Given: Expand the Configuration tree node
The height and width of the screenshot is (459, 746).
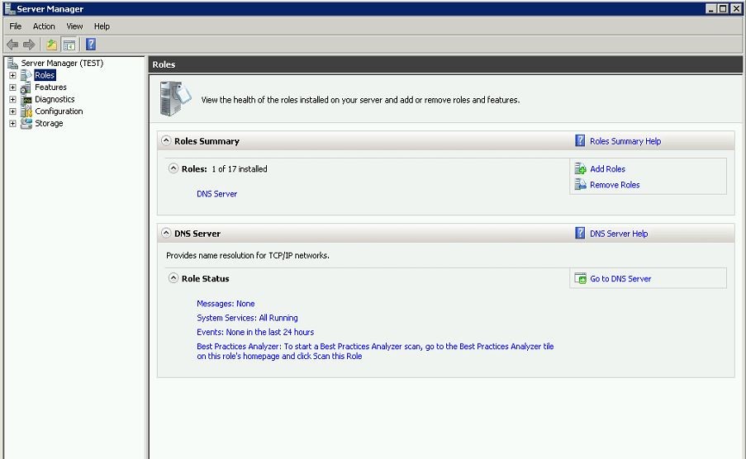Looking at the screenshot, I should tap(13, 111).
